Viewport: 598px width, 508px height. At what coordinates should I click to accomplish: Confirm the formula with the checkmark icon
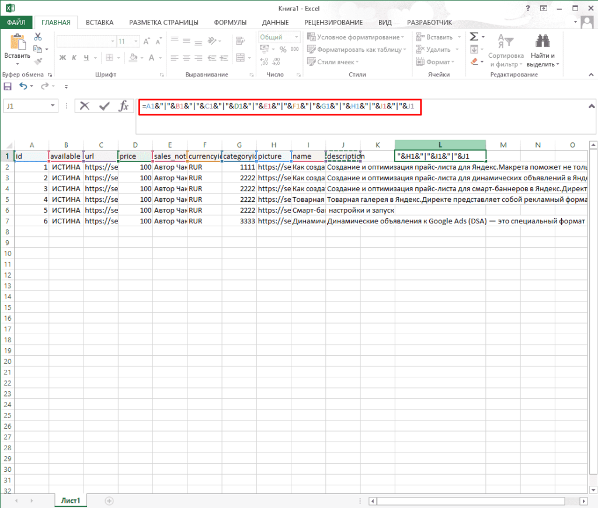(x=105, y=106)
